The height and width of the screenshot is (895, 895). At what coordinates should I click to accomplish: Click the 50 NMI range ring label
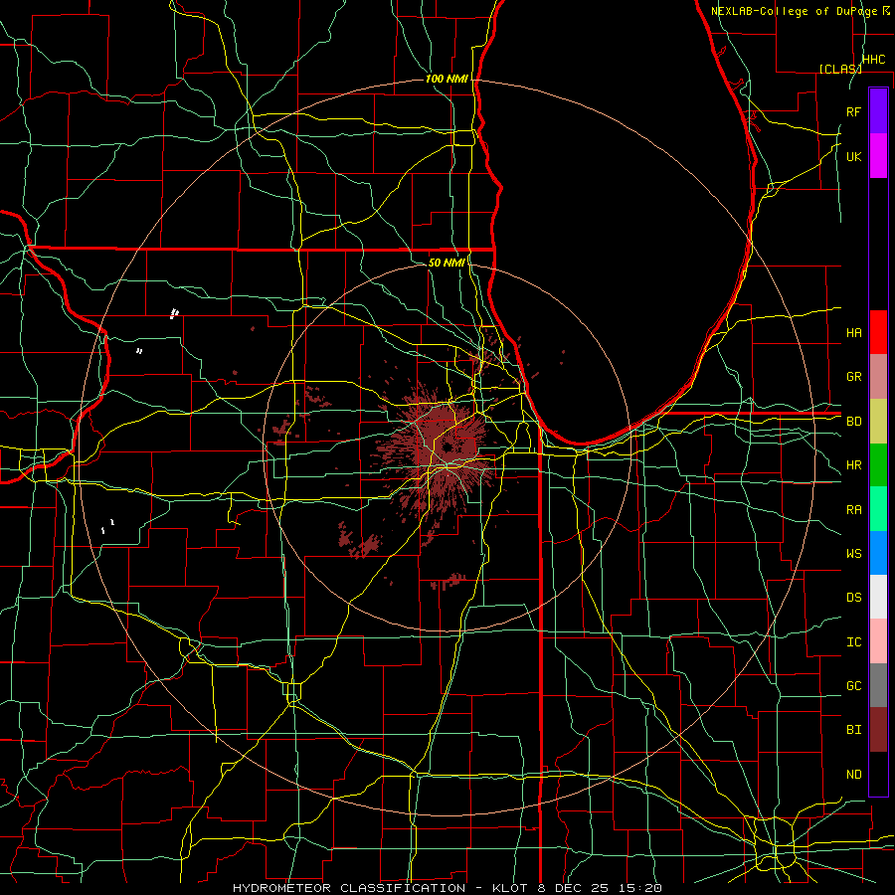pyautogui.click(x=447, y=263)
